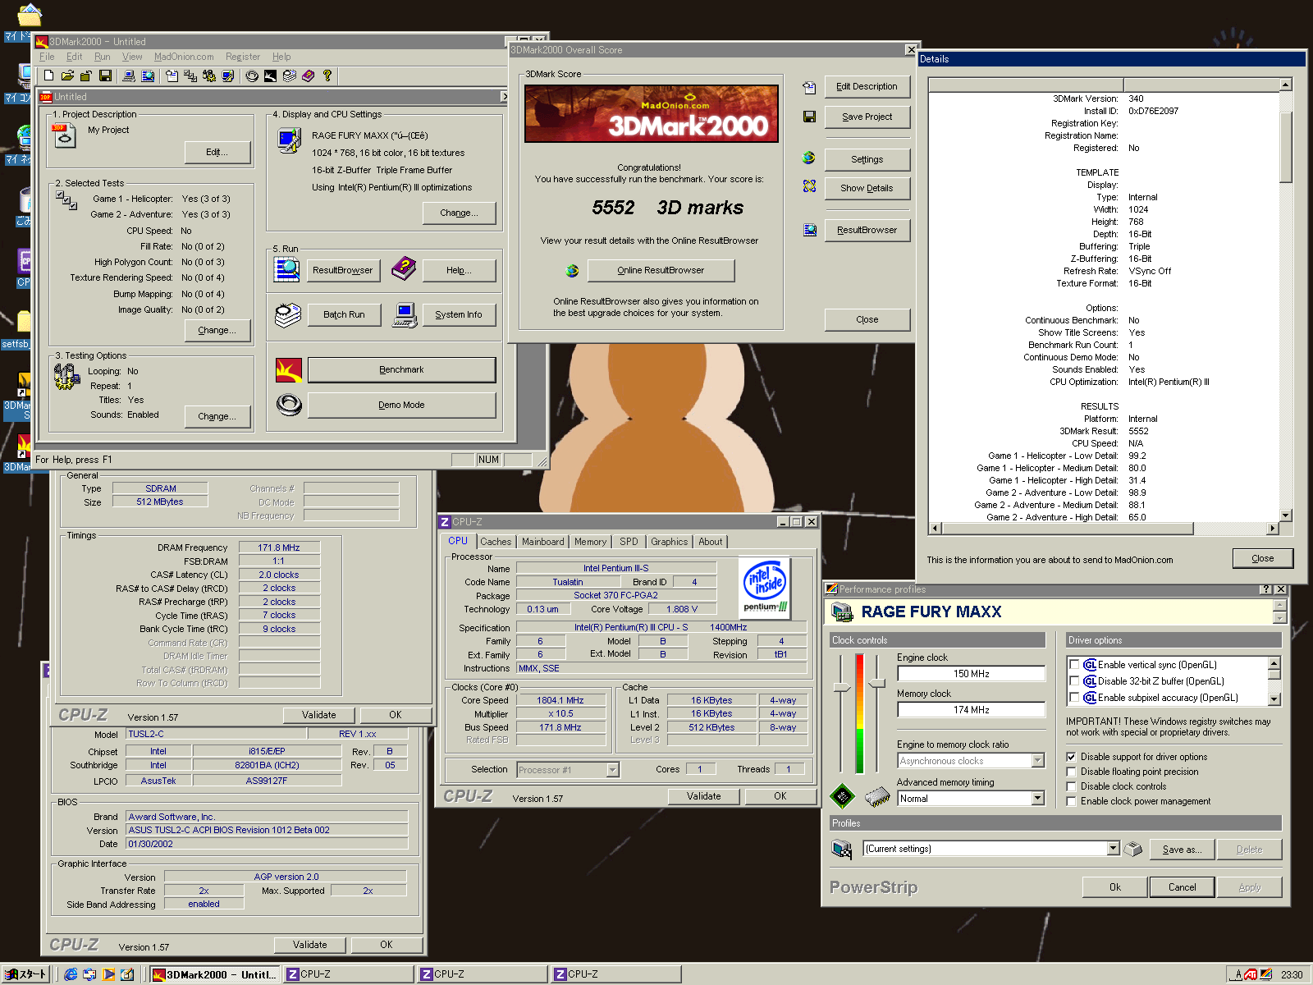Image resolution: width=1313 pixels, height=985 pixels.
Task: Click Close in the Details window
Action: click(x=1262, y=558)
